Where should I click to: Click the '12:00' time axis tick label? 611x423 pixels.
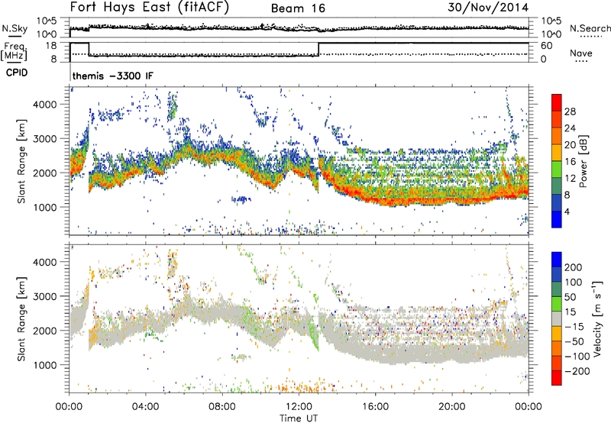(299, 407)
